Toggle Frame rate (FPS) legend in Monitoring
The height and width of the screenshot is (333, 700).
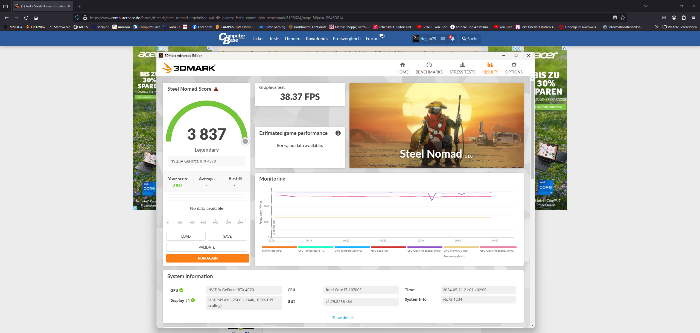pos(272,251)
